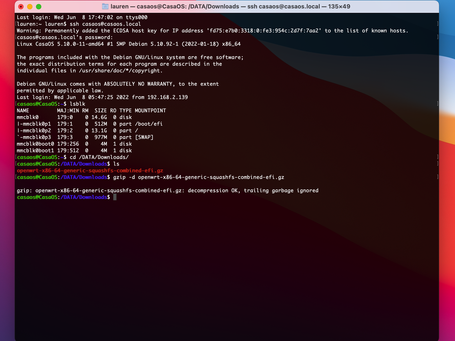This screenshot has height=341, width=455.
Task: Select the mmcblk0p1 boot partition row
Action: click(x=89, y=124)
